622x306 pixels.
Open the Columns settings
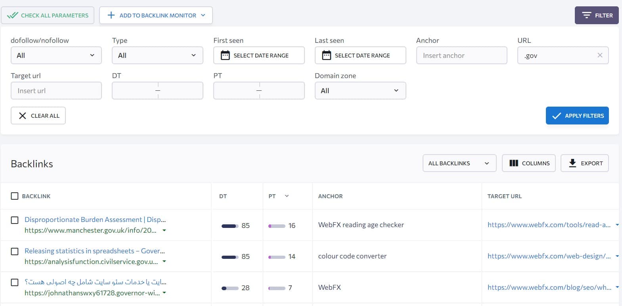click(x=529, y=163)
